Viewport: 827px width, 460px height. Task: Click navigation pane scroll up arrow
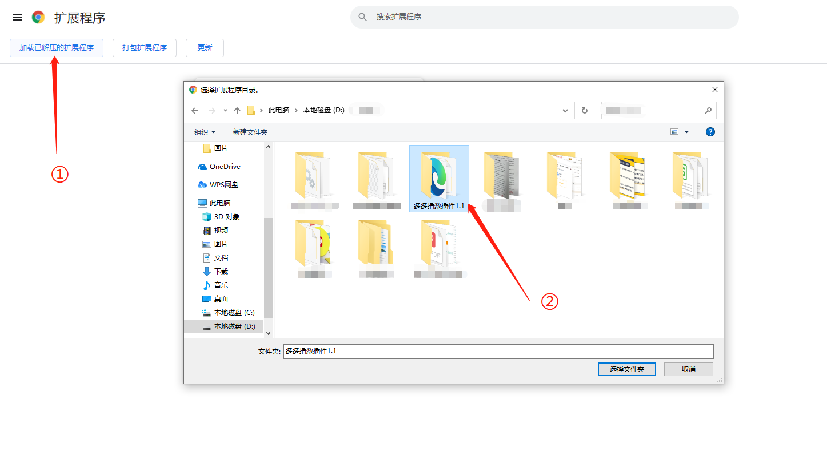coord(268,147)
